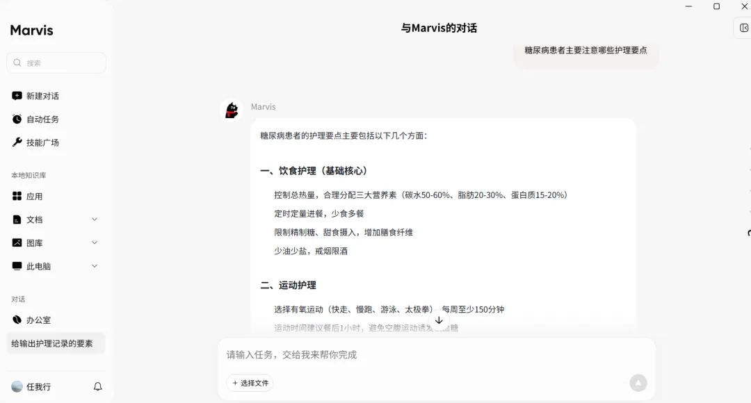
Task: Click the 此电脑 monitor icon
Action: click(x=17, y=265)
